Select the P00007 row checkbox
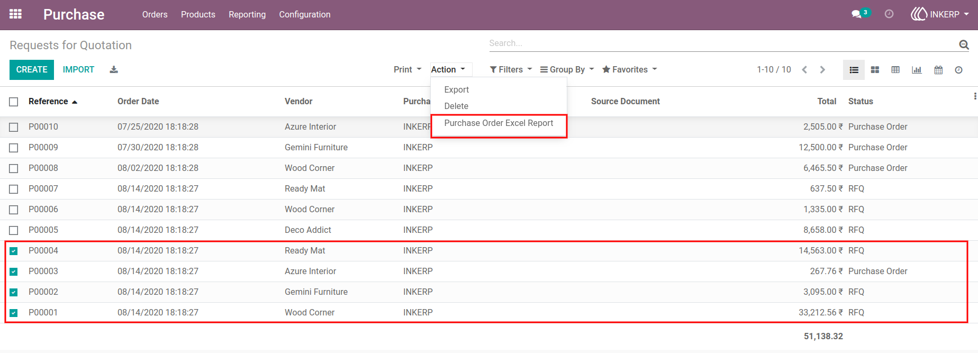978x353 pixels. click(x=14, y=189)
